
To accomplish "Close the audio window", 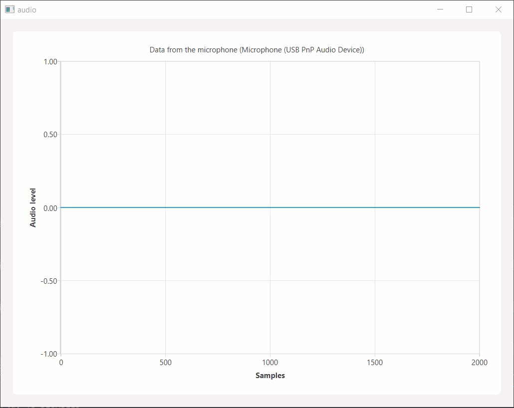I will pos(498,9).
